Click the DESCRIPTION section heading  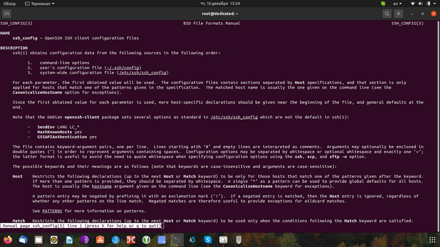pyautogui.click(x=14, y=48)
